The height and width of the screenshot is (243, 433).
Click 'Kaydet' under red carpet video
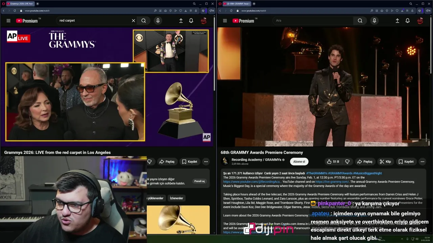tap(189, 162)
